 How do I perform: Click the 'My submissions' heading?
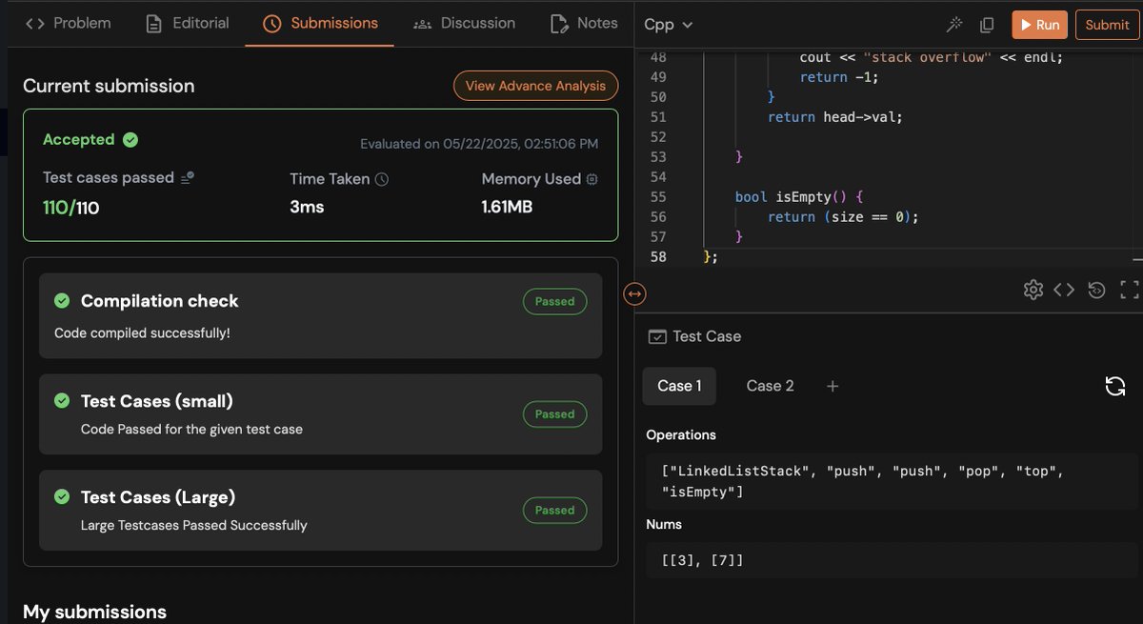point(94,612)
